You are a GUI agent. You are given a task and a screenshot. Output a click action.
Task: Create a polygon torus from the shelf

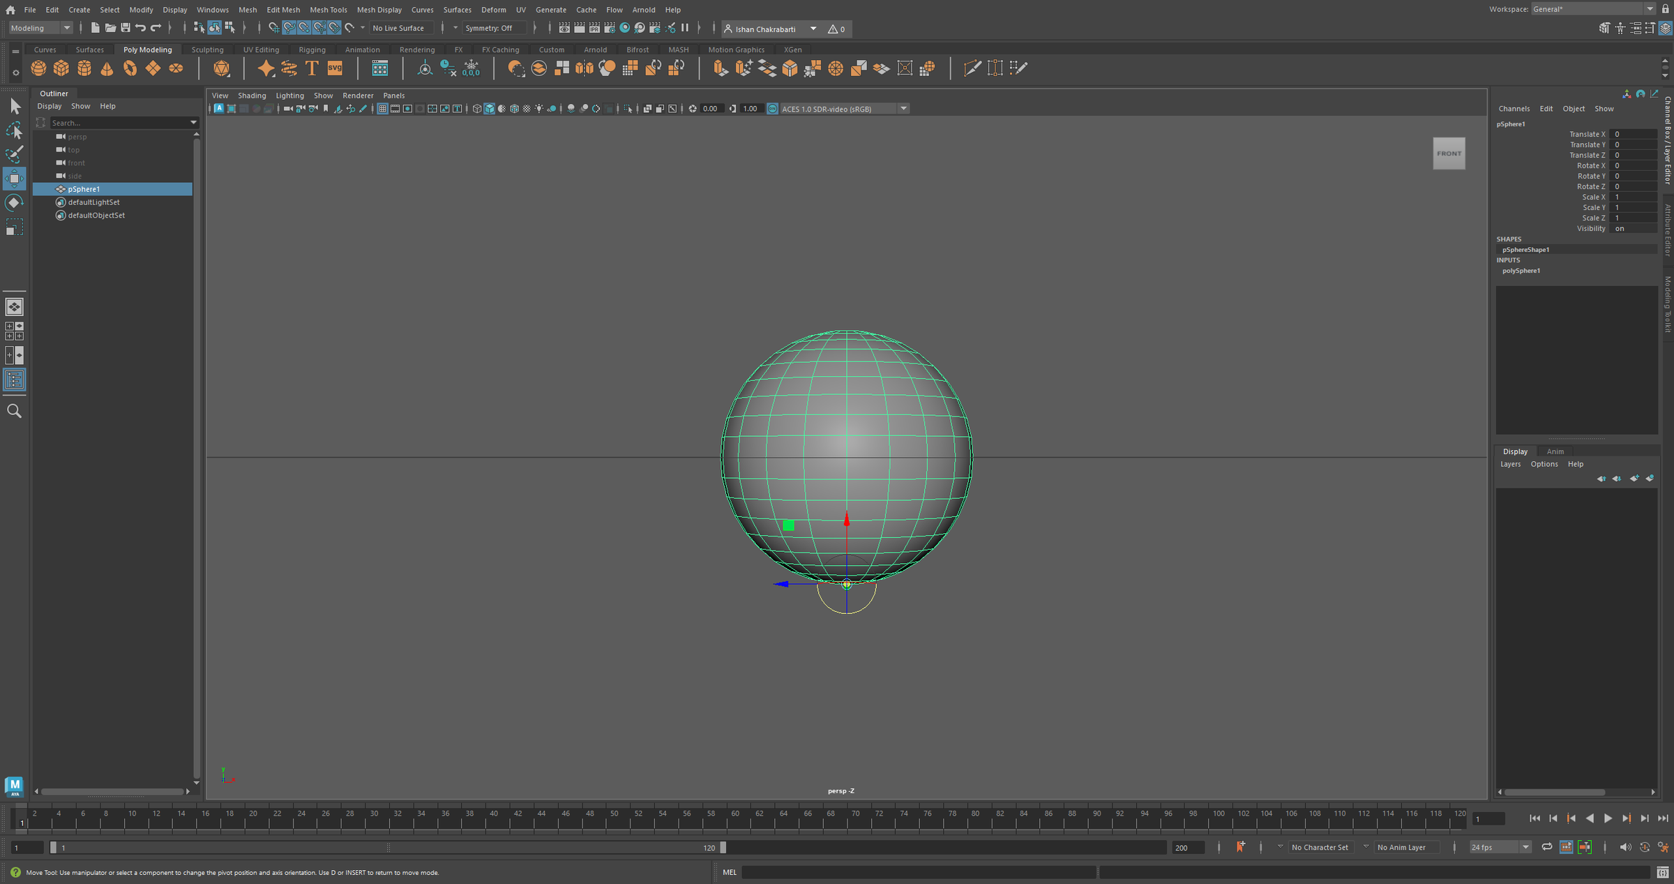pos(130,68)
